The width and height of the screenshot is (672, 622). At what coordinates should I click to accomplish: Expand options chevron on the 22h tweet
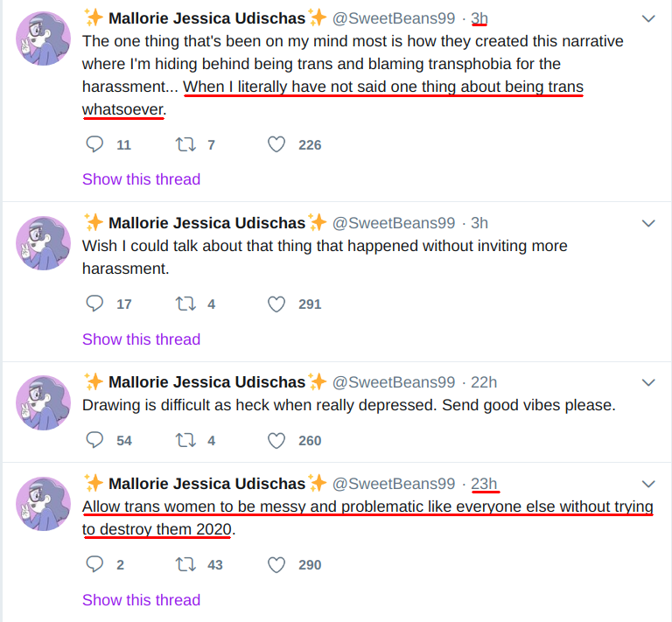648,382
